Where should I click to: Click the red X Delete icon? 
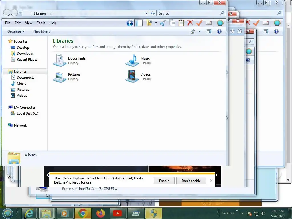[x=190, y=23]
